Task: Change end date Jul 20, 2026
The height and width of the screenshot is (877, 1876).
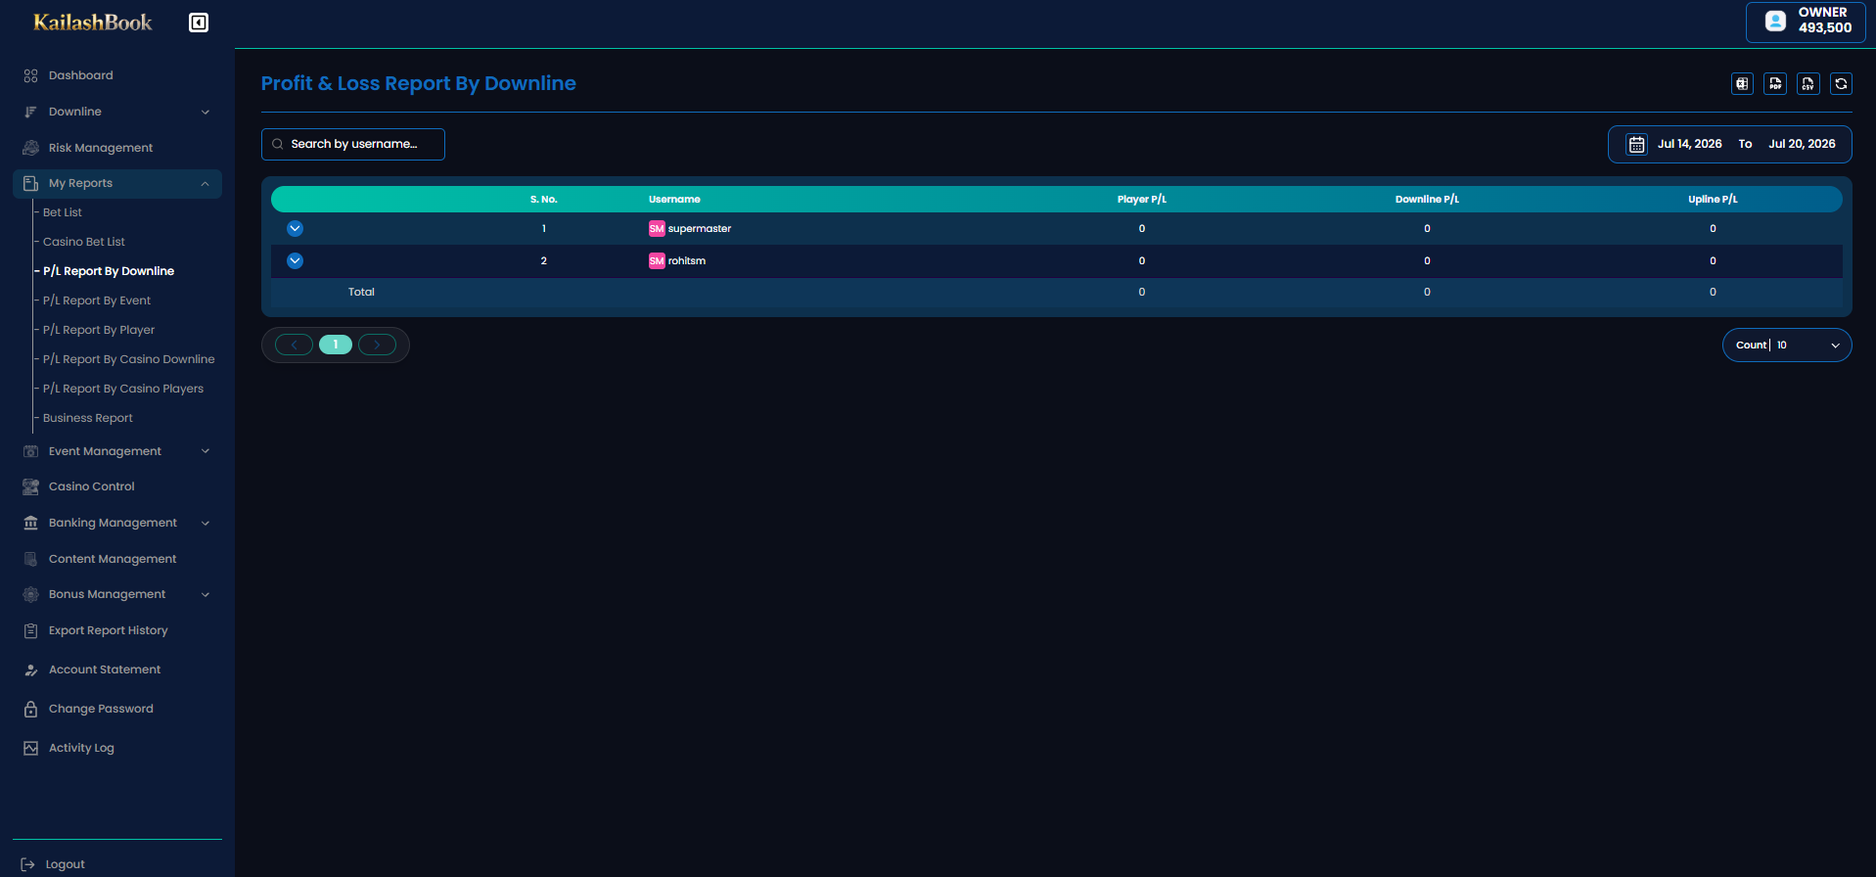Action: coord(1802,145)
